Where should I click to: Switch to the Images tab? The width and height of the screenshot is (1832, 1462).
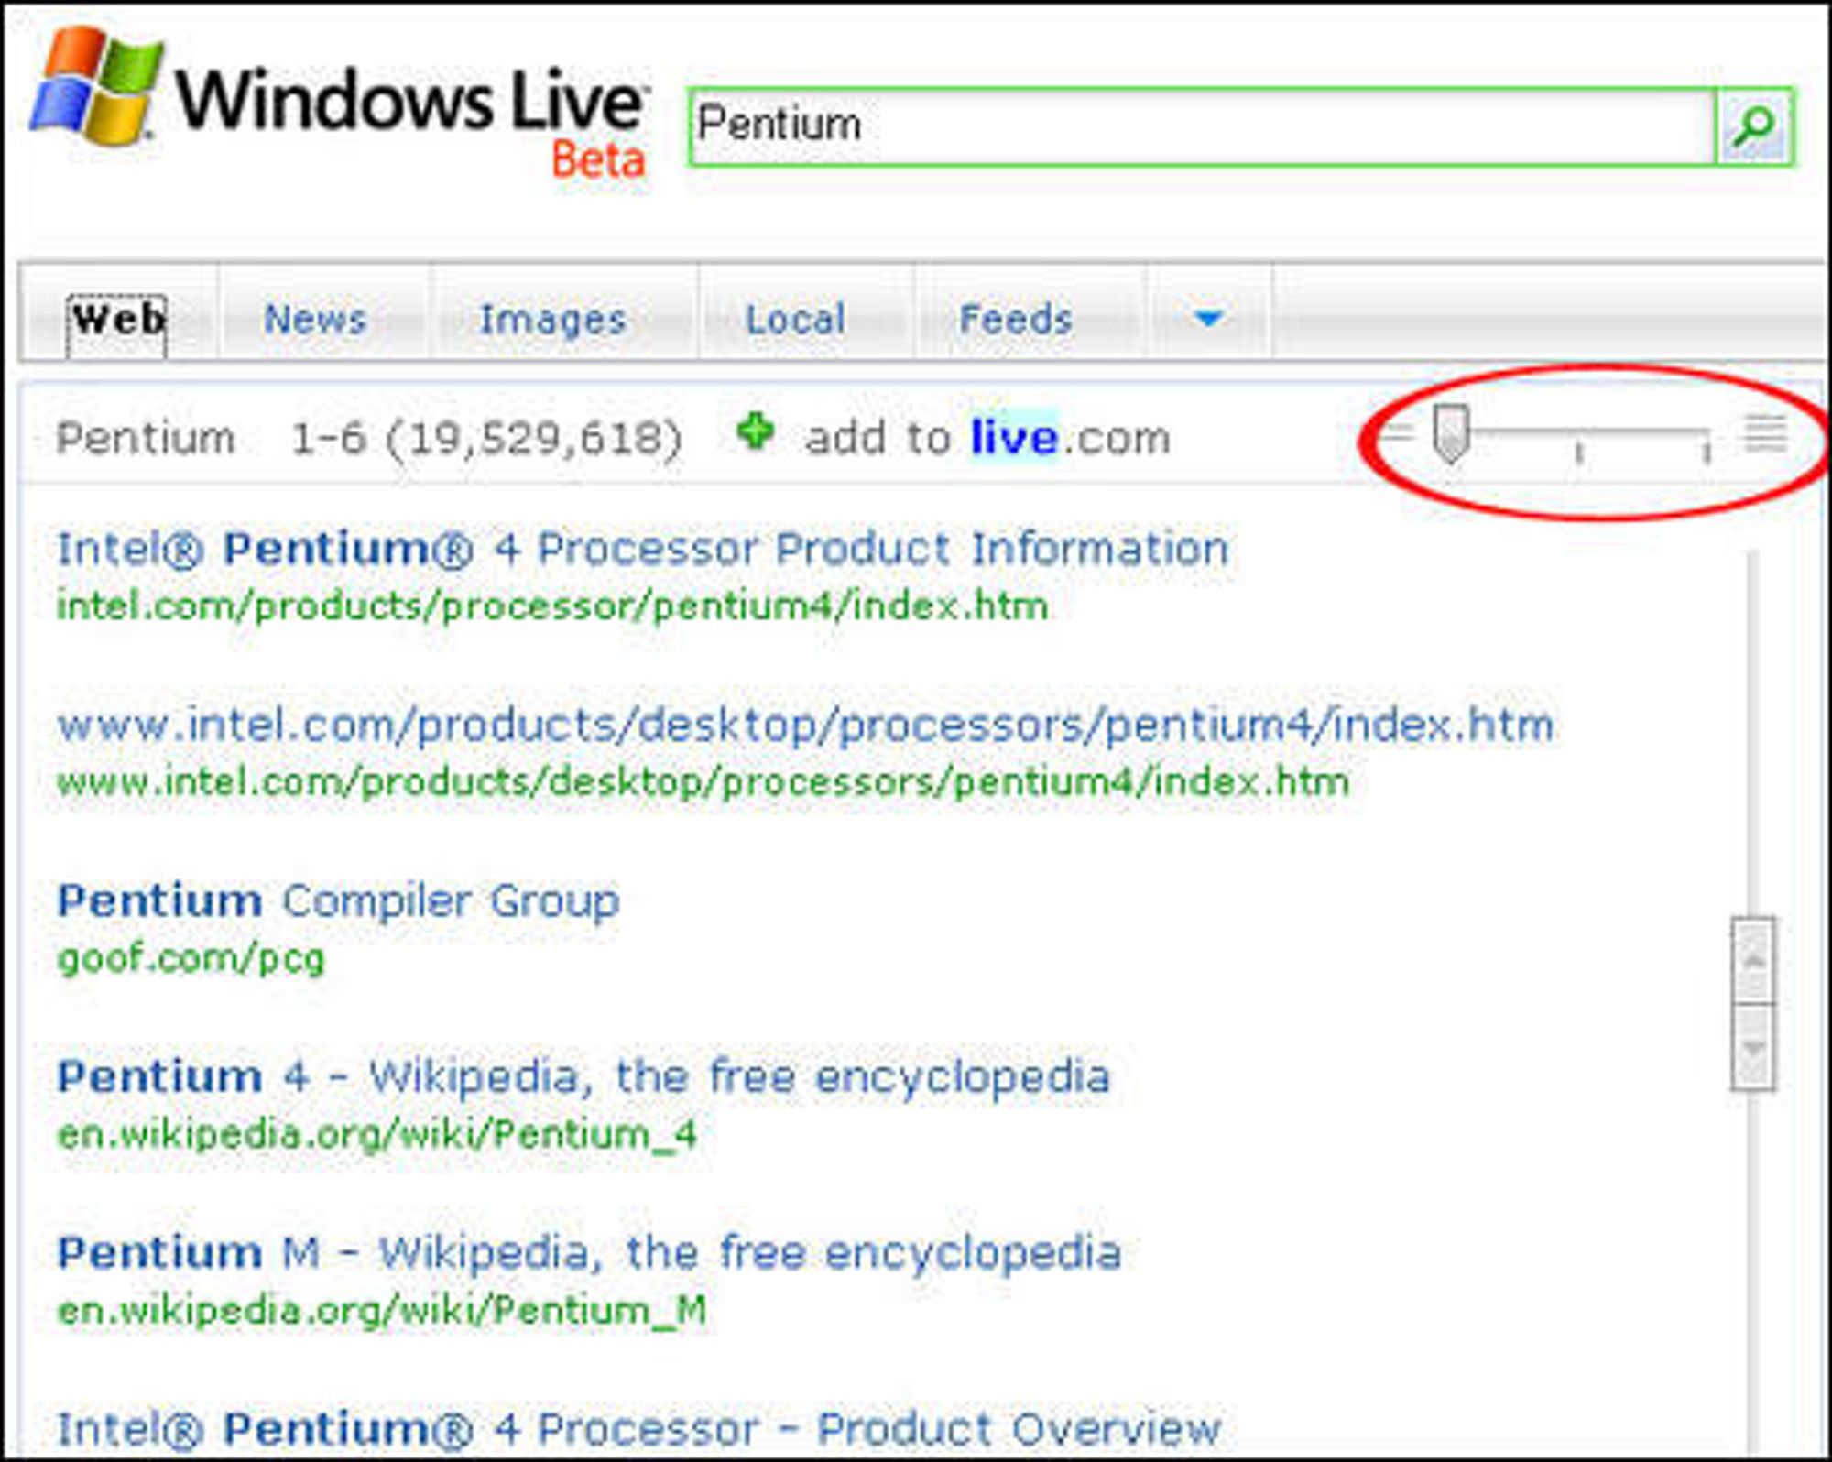553,319
